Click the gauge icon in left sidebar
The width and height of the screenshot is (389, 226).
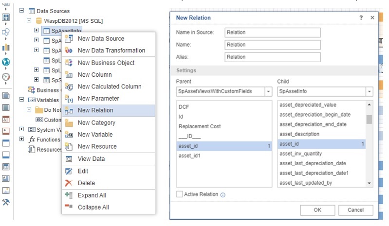[x=6, y=77]
